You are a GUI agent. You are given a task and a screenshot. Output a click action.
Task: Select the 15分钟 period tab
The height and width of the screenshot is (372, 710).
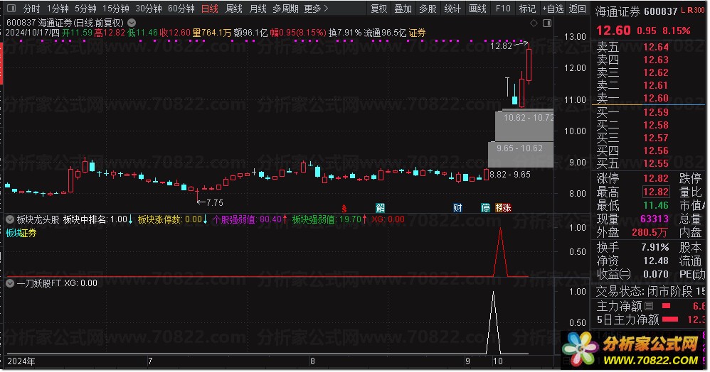click(x=115, y=9)
